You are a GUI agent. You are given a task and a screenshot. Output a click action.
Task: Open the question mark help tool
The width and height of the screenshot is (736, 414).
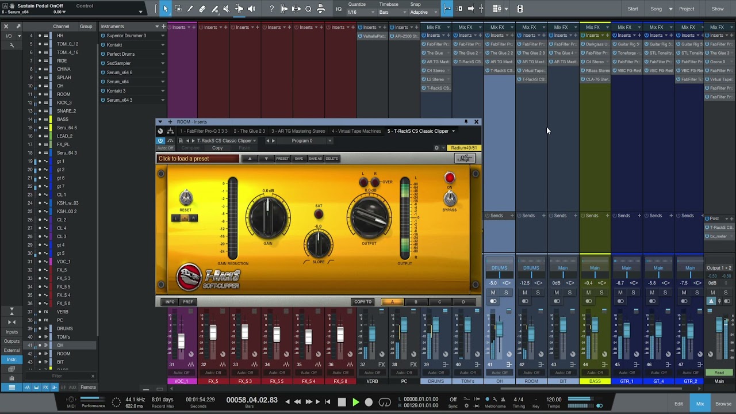[271, 9]
